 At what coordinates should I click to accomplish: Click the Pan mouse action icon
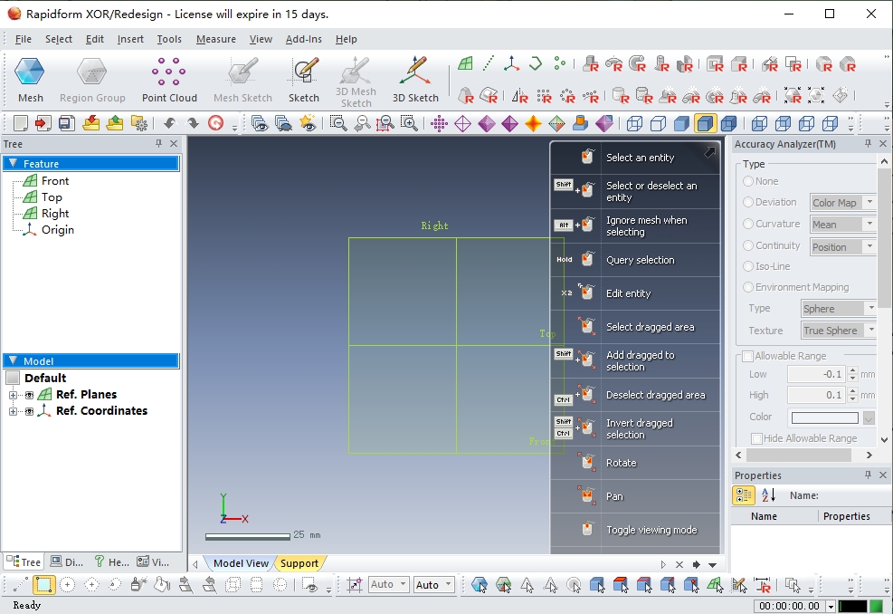tap(588, 495)
